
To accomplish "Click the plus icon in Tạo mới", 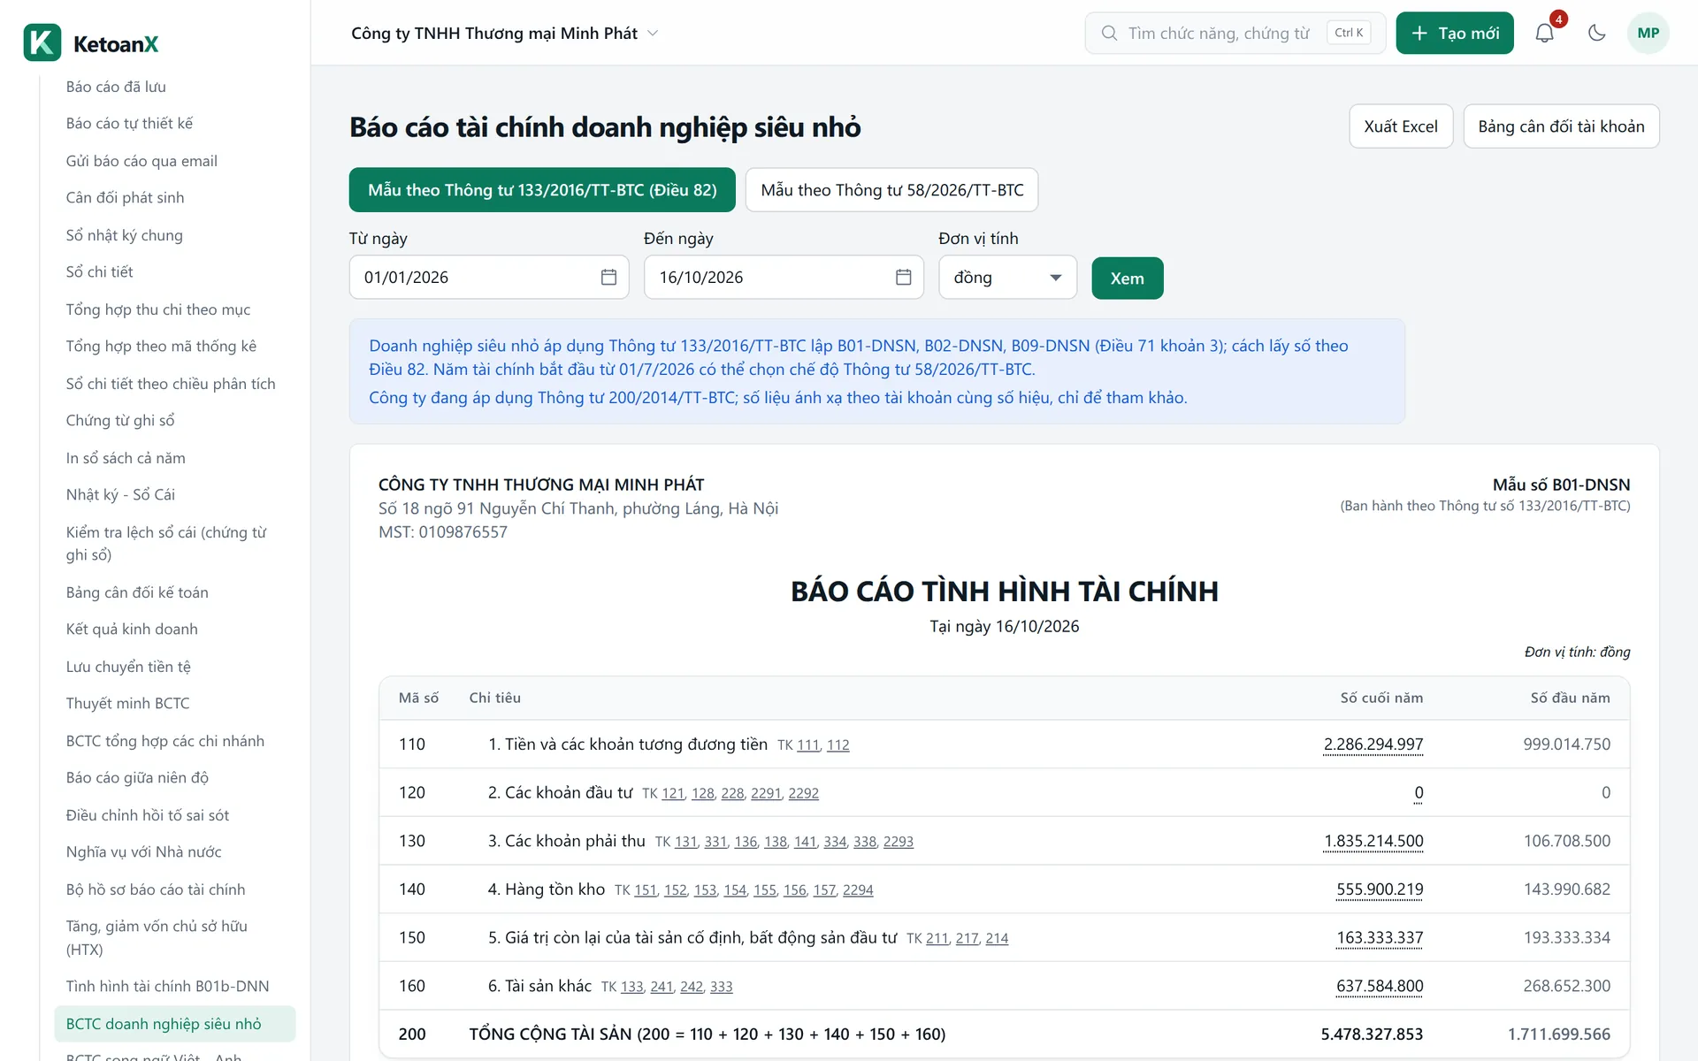I will [1419, 33].
